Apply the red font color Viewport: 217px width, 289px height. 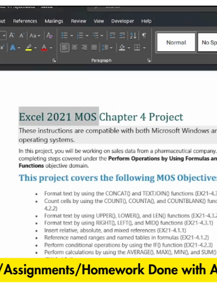[x=44, y=48]
